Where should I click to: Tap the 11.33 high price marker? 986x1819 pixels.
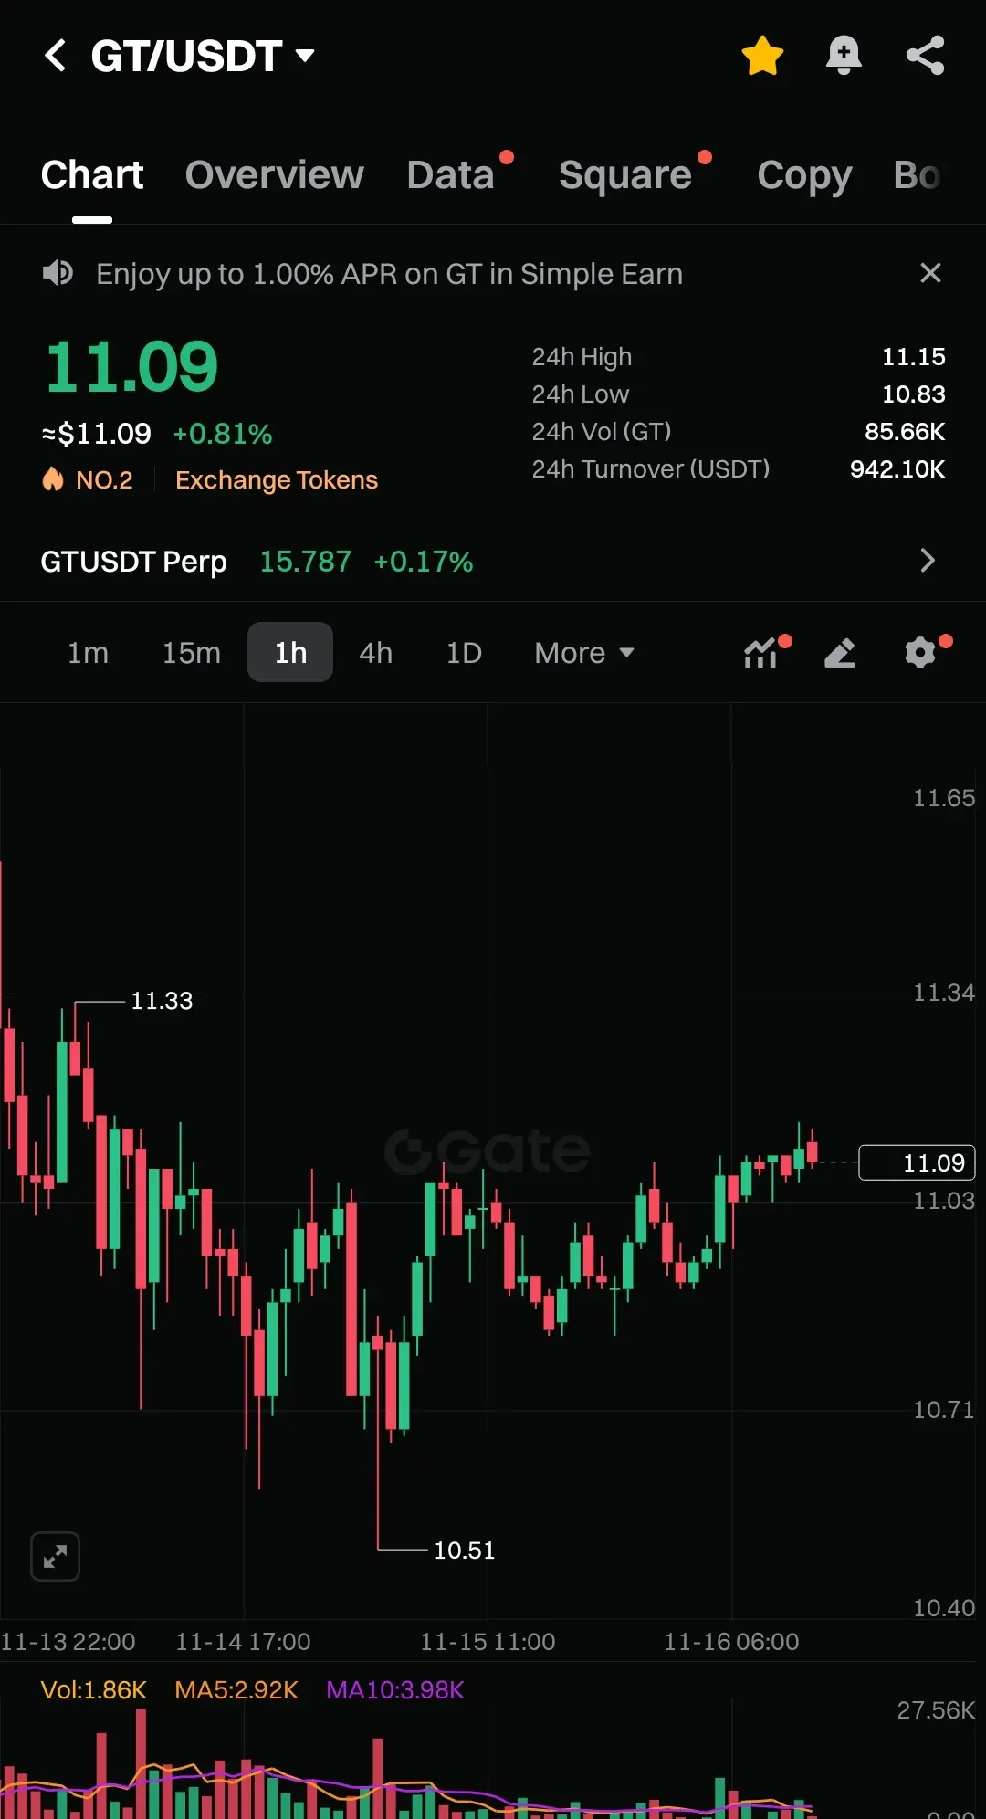click(x=162, y=1001)
